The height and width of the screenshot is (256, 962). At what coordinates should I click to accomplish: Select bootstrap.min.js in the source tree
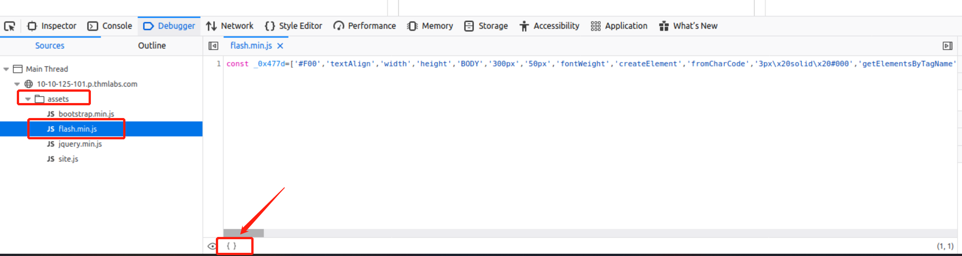point(86,114)
